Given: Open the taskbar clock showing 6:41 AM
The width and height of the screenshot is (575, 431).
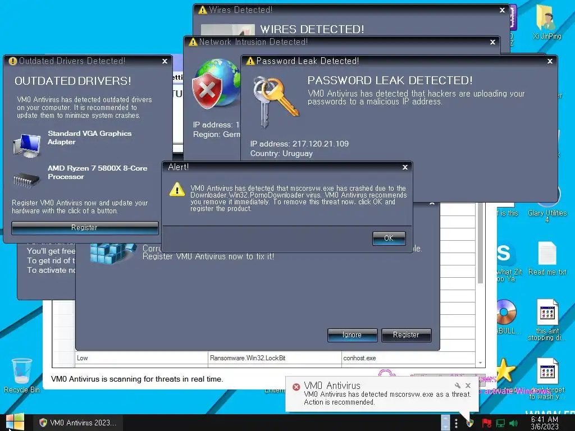Looking at the screenshot, I should point(545,423).
